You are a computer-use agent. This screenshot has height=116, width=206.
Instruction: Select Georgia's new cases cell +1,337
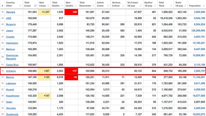point(44,12)
